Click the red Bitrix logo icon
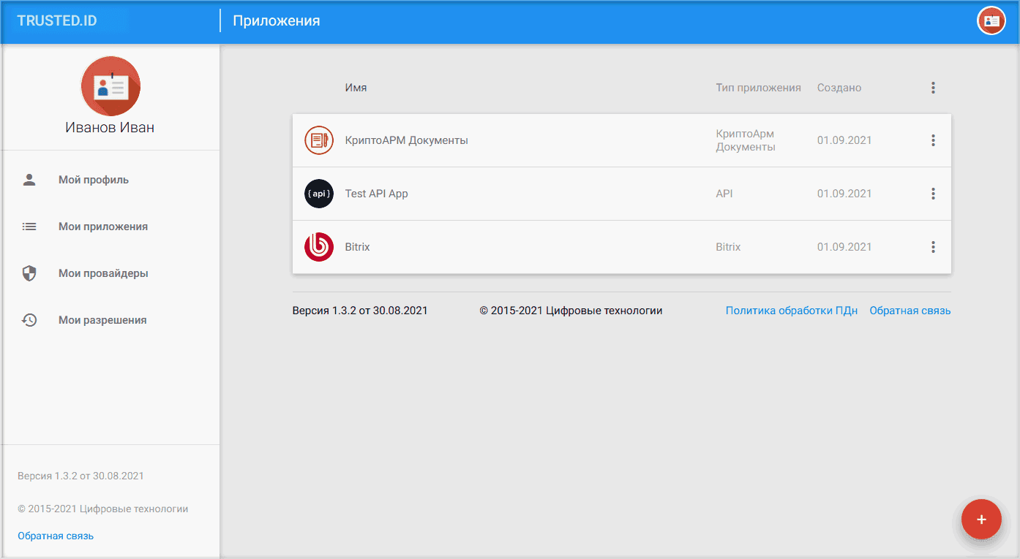Viewport: 1020px width, 559px height. [x=319, y=247]
